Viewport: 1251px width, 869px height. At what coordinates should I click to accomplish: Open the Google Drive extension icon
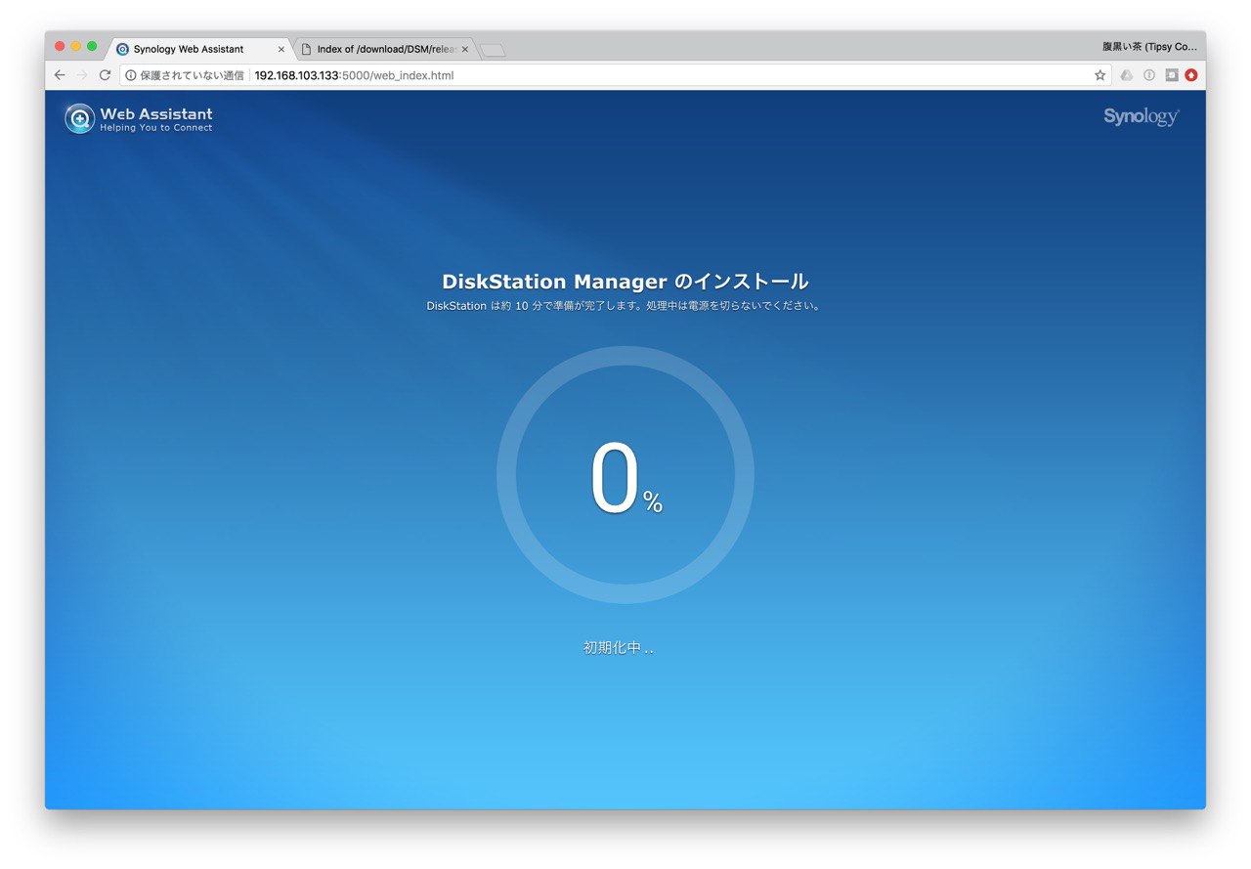pos(1127,75)
